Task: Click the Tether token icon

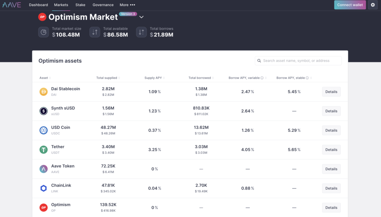Action: pos(44,149)
